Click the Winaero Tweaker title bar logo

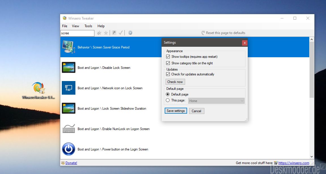[x=65, y=18]
